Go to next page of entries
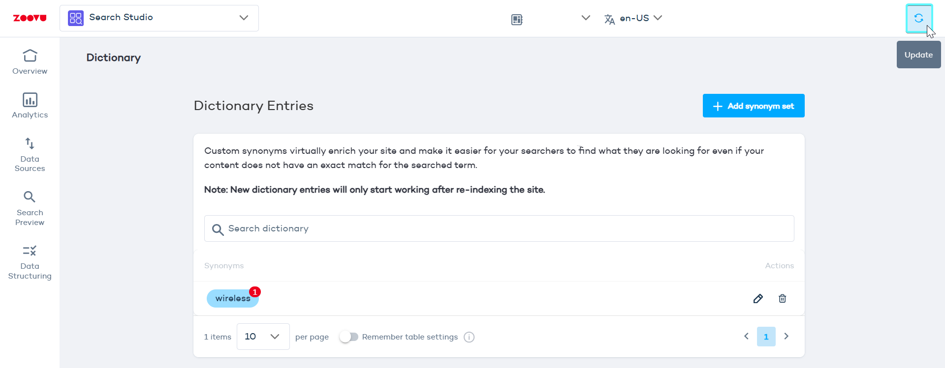The width and height of the screenshot is (945, 368). pyautogui.click(x=786, y=337)
